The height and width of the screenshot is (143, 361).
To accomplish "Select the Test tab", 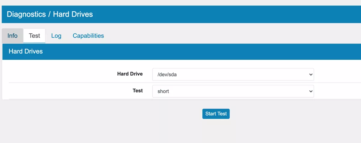I will point(34,36).
